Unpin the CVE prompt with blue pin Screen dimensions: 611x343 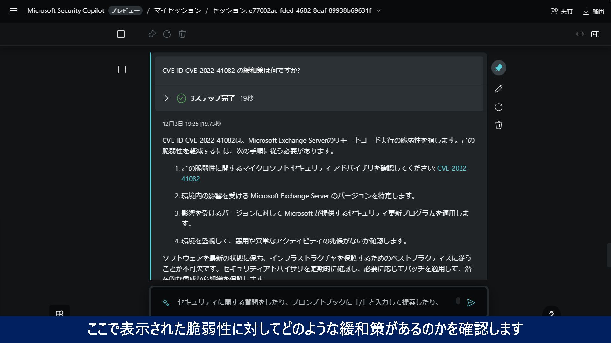[x=499, y=68]
